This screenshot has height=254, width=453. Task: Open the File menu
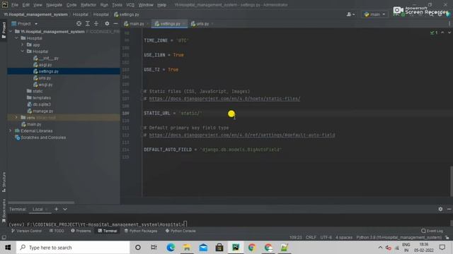[x=15, y=5]
